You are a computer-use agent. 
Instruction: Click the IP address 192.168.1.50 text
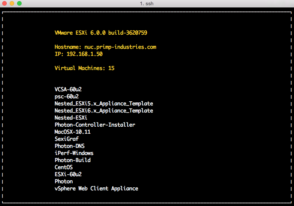79,54
